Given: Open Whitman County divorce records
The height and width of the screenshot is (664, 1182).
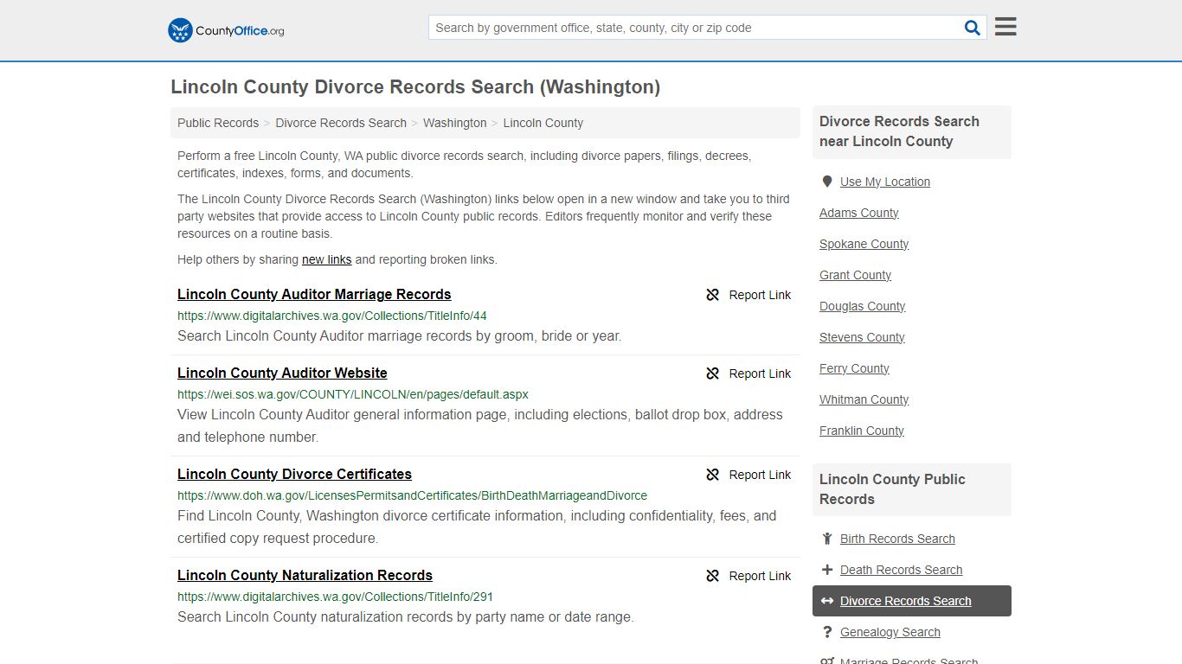Looking at the screenshot, I should coord(864,399).
